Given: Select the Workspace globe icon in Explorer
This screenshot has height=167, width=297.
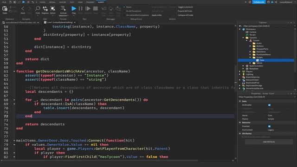Looking at the screenshot, I should coord(244,29).
